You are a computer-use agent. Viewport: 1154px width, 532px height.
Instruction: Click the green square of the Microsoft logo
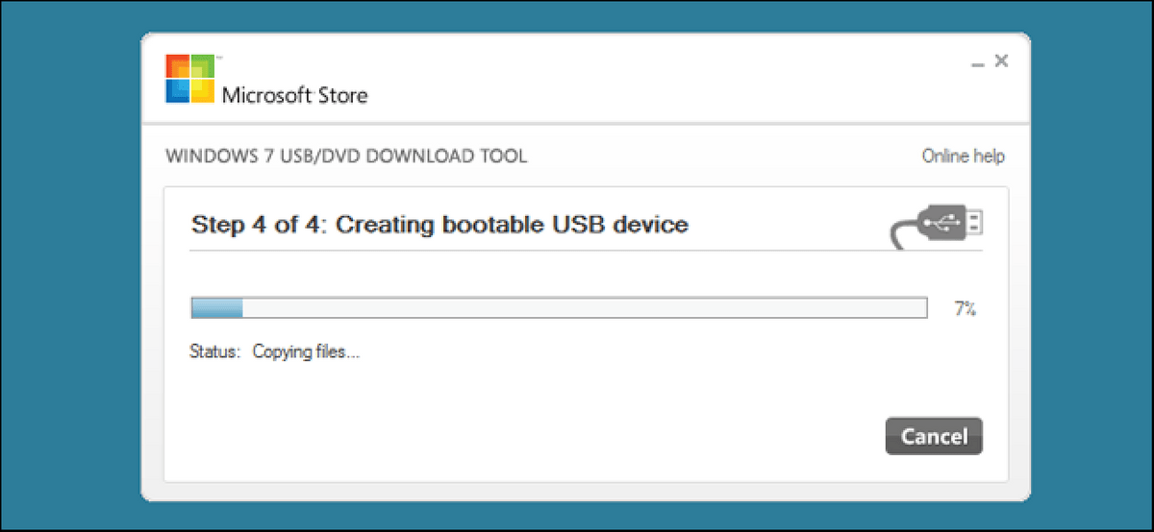point(202,67)
